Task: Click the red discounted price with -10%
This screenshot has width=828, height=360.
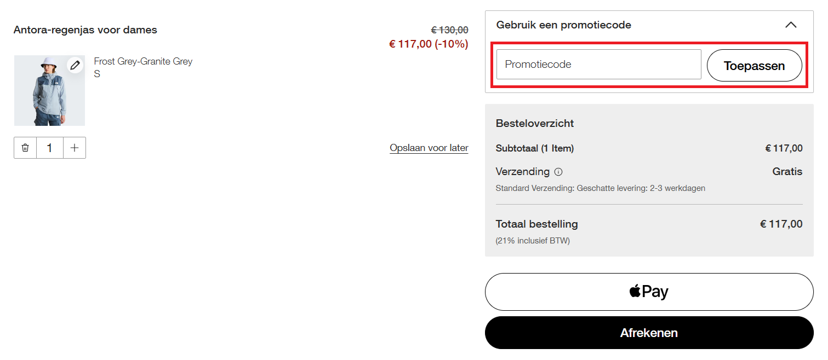Action: tap(428, 44)
